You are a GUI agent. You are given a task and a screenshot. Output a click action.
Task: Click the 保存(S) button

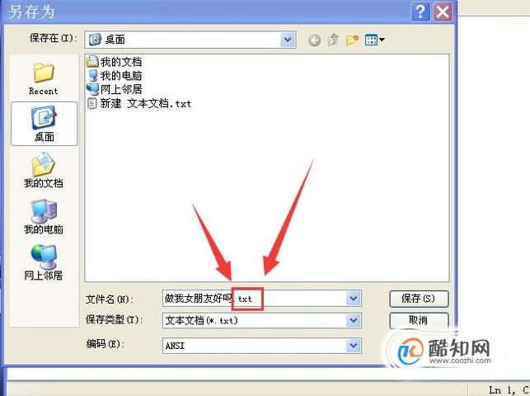419,299
